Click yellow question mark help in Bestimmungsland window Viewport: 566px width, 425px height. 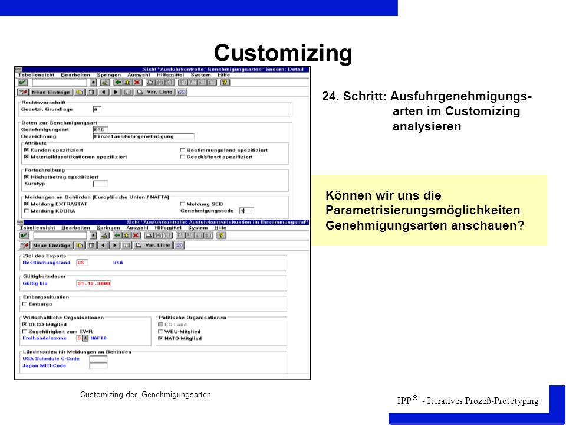(221, 236)
